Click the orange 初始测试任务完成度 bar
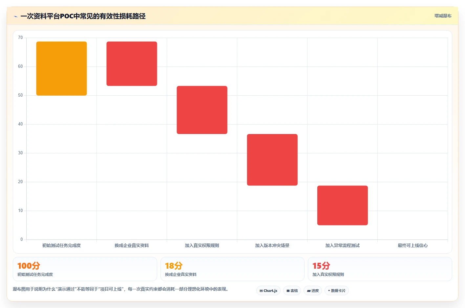Viewport: 465px width, 308px height. point(61,68)
